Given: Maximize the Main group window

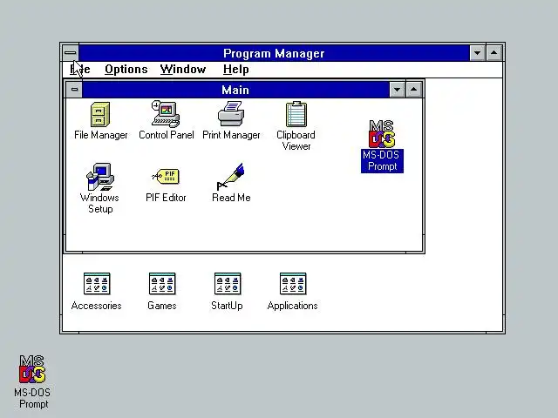Looking at the screenshot, I should click(x=413, y=90).
